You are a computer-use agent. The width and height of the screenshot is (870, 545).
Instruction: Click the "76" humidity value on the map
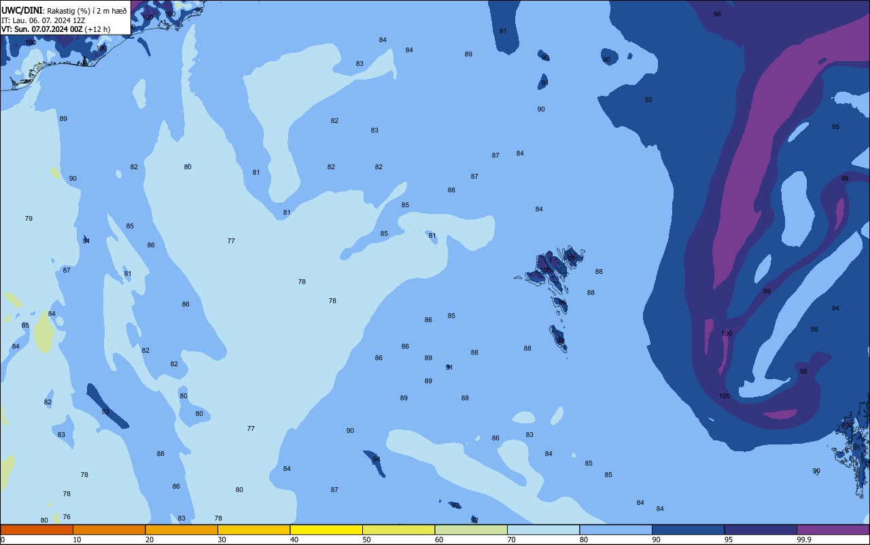pos(67,517)
